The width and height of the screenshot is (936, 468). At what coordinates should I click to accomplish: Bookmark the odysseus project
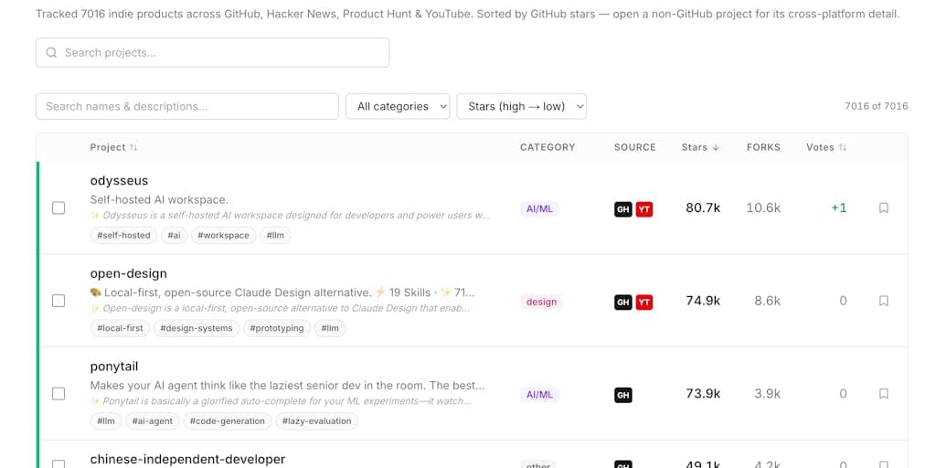884,207
